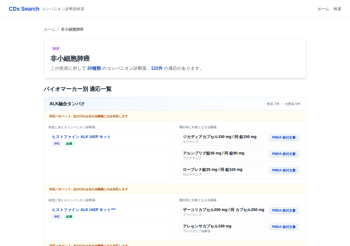This screenshot has height=246, width=350.
Task: Click the アレクチニブ塩酸塩 generic name
Action: pos(197,231)
